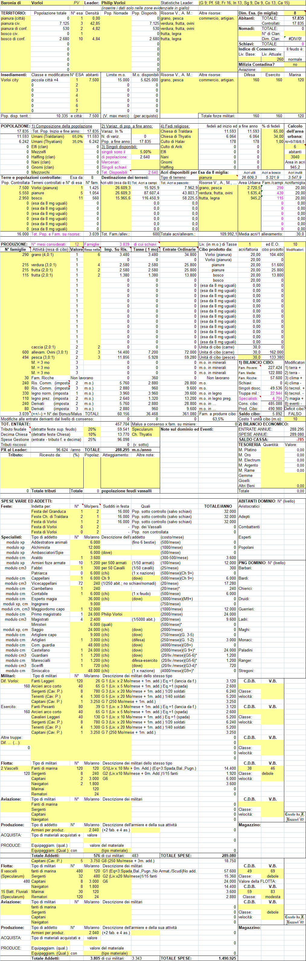Image resolution: width=306 pixels, height=961 pixels.
Task: Click '1) Composizione della popolazione' heading
Action: click(62, 126)
